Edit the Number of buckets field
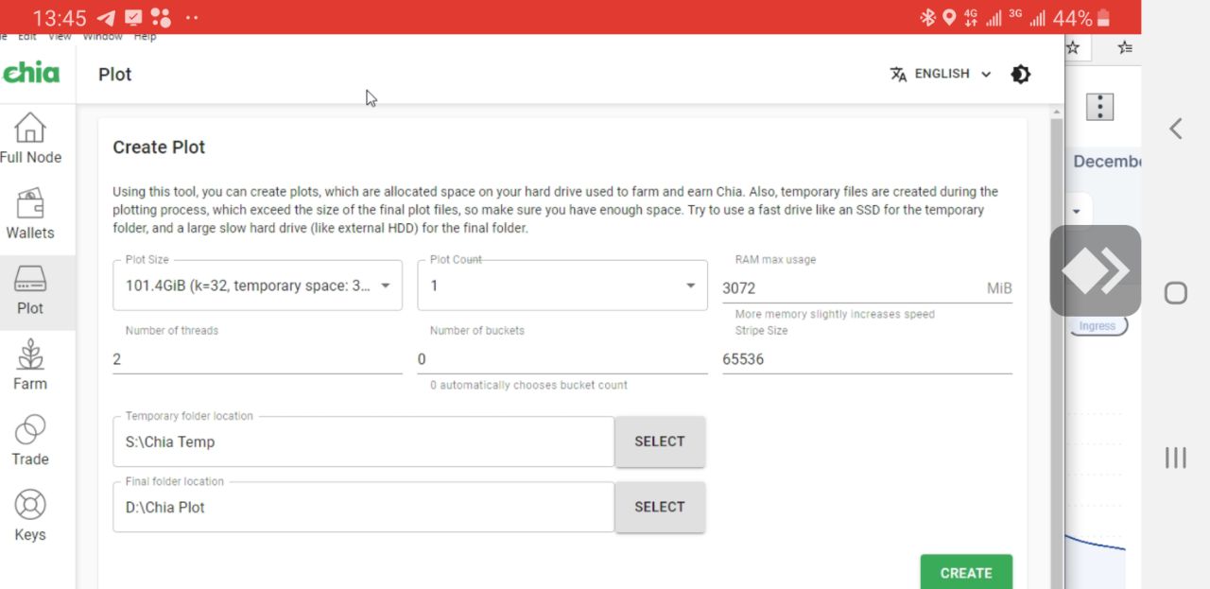The height and width of the screenshot is (589, 1210). (562, 359)
